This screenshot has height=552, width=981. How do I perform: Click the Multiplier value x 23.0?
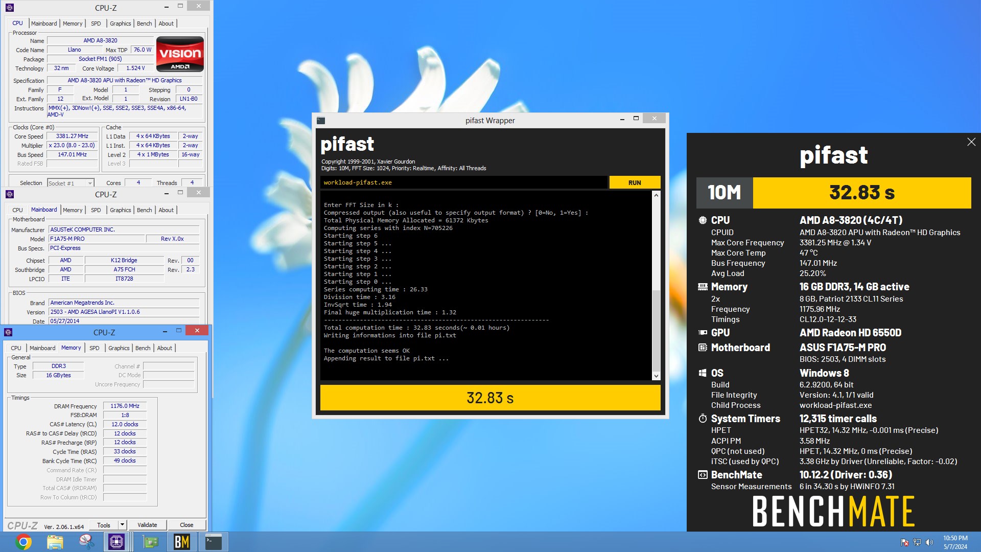[x=72, y=145]
